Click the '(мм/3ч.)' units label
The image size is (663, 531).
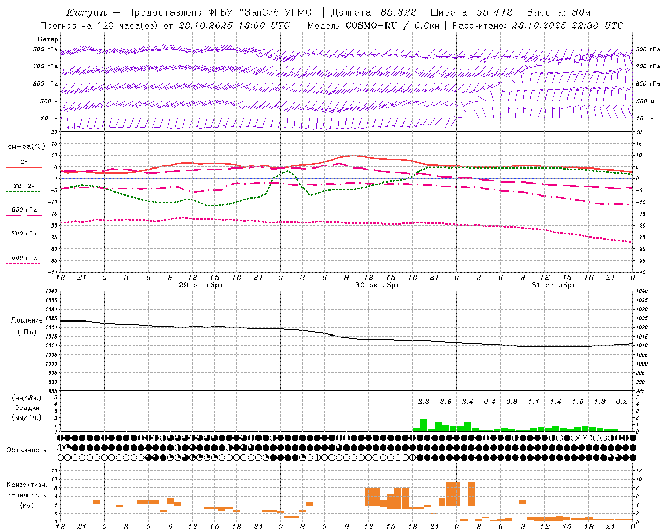[27, 398]
